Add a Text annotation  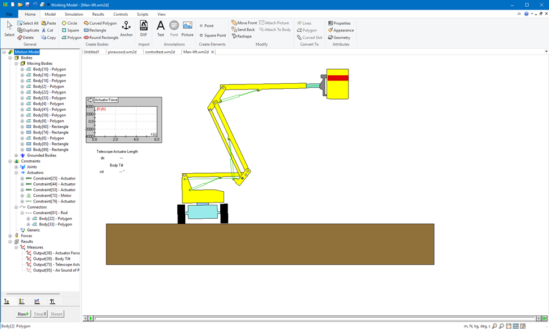[160, 27]
